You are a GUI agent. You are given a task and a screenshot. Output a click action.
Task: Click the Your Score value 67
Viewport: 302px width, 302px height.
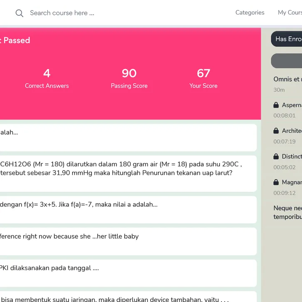coord(203,74)
